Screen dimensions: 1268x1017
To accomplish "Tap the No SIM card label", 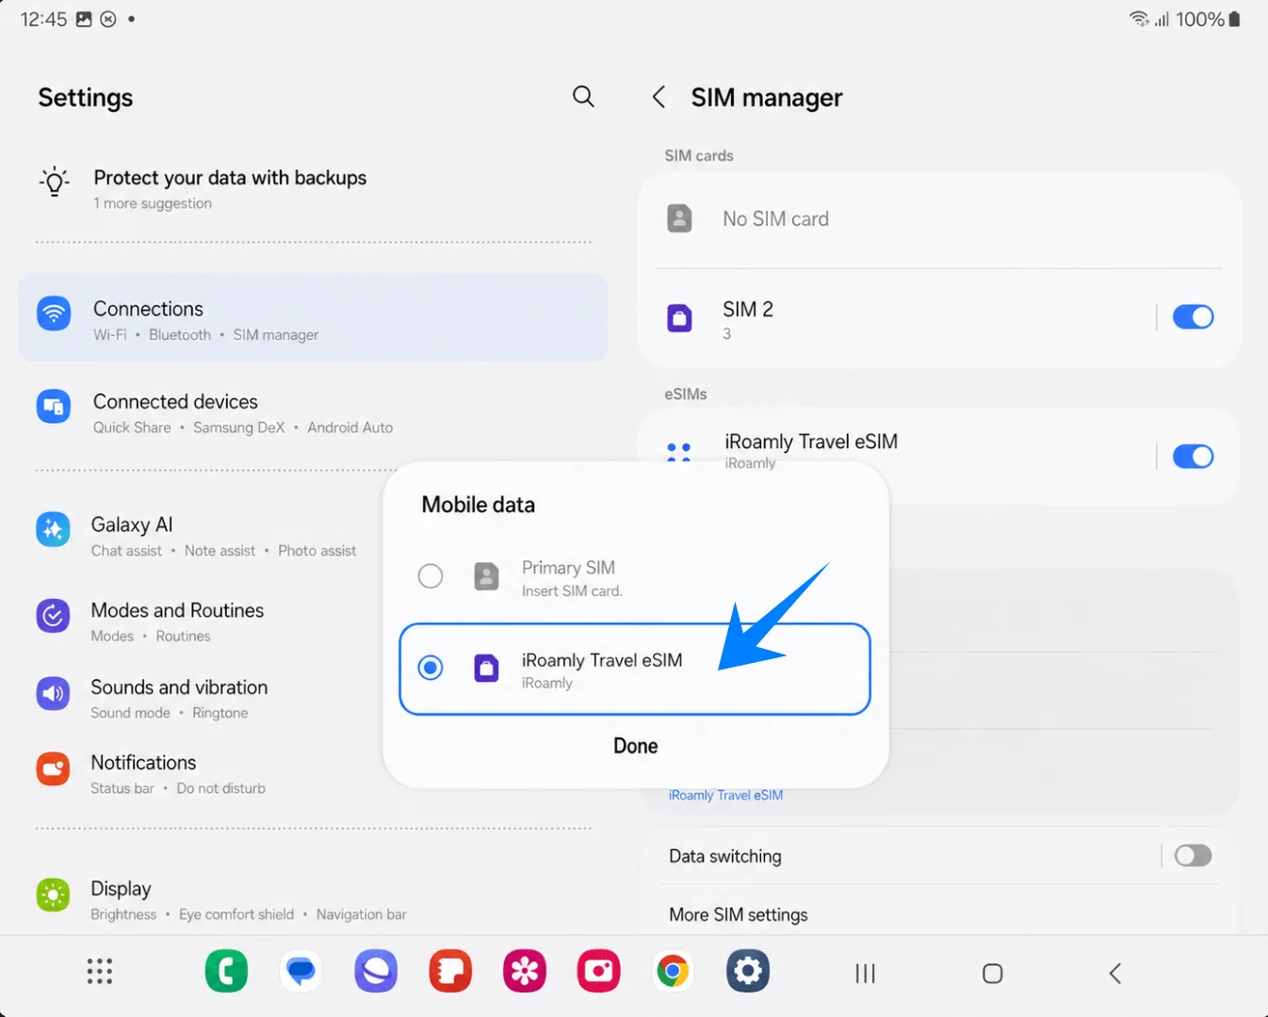I will [x=775, y=218].
